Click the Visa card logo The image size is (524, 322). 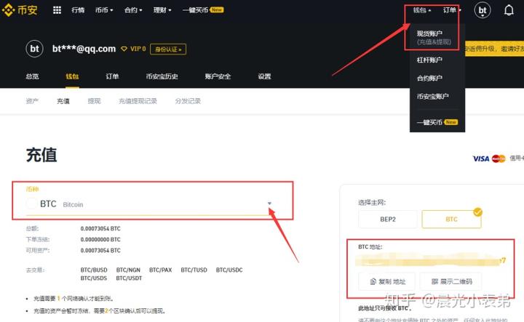[480, 158]
